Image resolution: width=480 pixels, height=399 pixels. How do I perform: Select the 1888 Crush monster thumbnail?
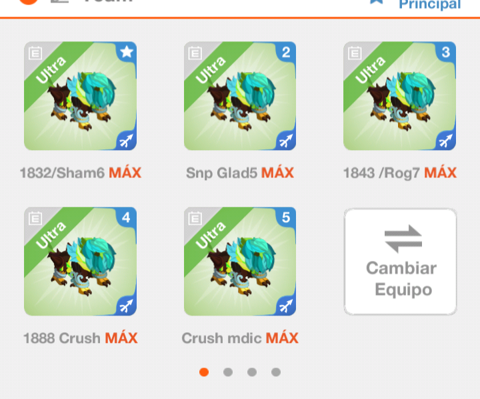click(x=80, y=262)
